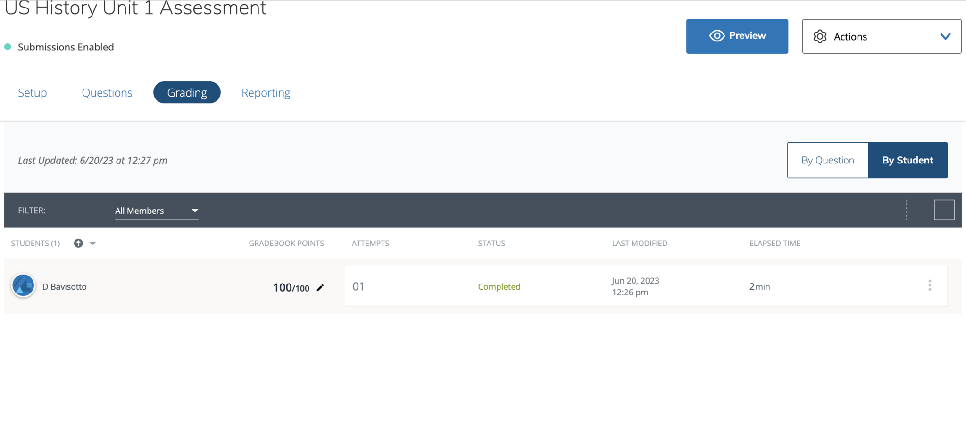Image resolution: width=966 pixels, height=447 pixels.
Task: Expand the Students sort options caret
Action: point(93,244)
